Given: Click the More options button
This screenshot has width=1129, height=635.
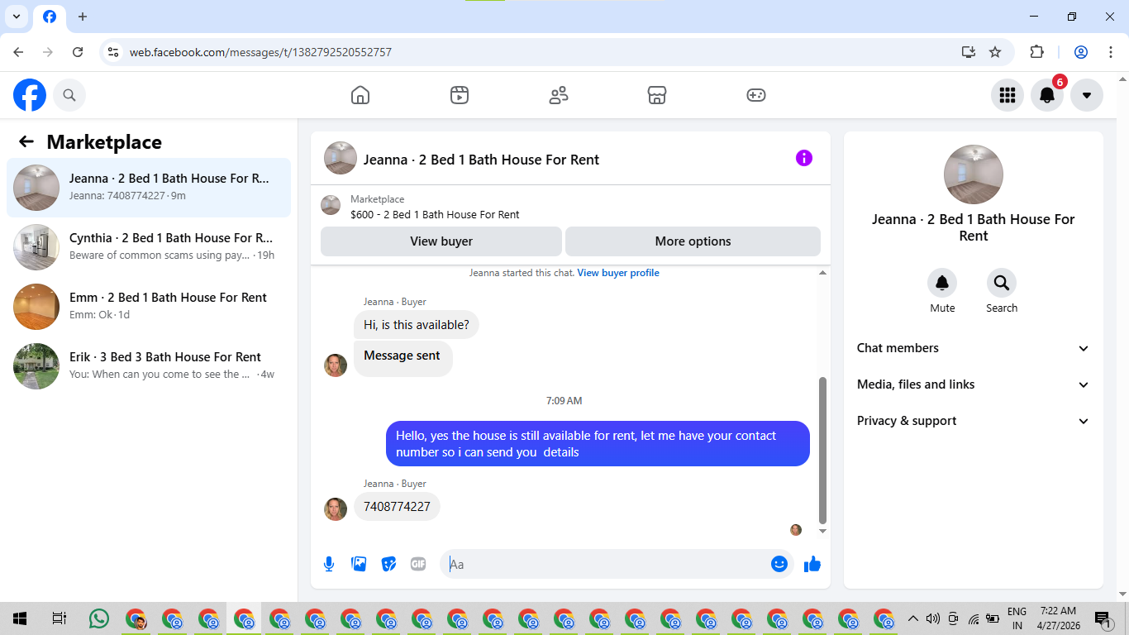Looking at the screenshot, I should [x=693, y=241].
